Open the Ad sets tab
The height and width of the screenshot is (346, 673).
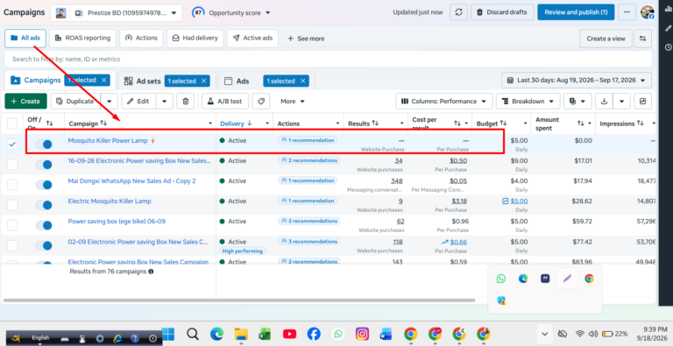coord(148,81)
